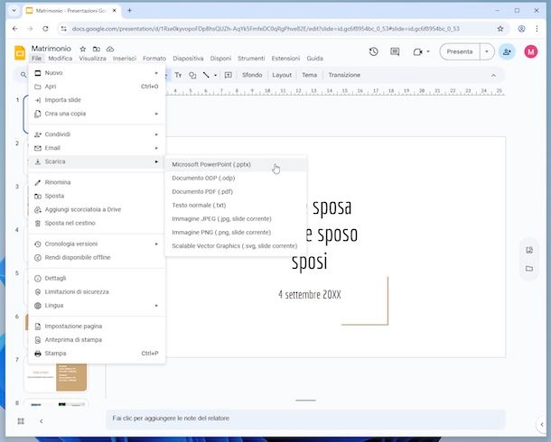551x442 pixels.
Task: Download as Testo normale (.txt)
Action: [x=236, y=206]
